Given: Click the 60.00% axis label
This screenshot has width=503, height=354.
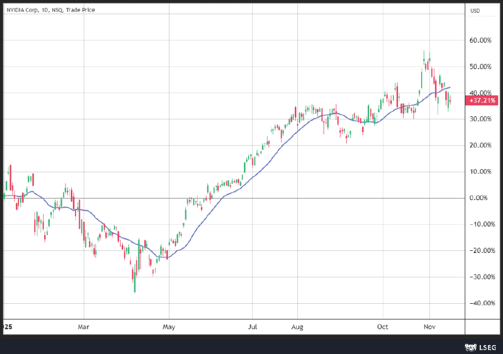Looking at the screenshot, I should (x=480, y=40).
